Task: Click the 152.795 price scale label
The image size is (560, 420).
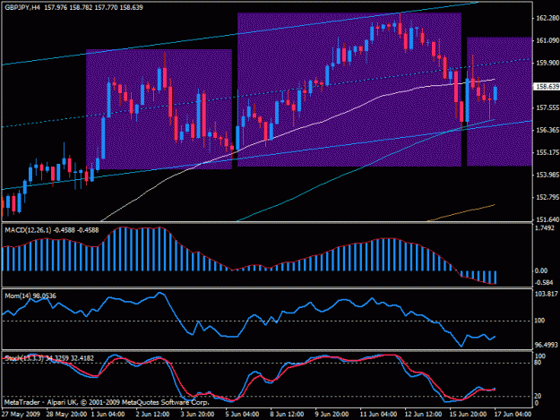Action: (547, 197)
